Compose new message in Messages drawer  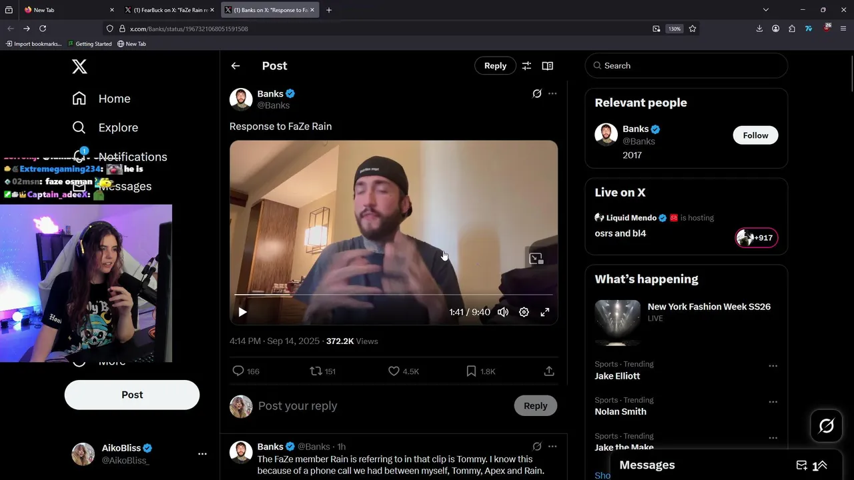tap(802, 465)
